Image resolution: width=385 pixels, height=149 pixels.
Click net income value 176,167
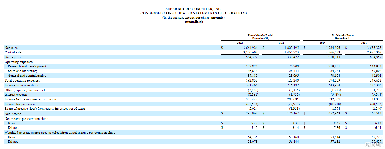coord(293,114)
